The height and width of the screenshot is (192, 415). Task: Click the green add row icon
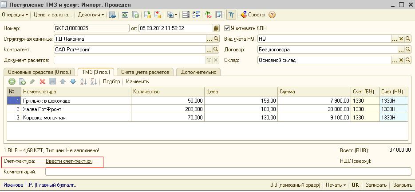tap(12, 81)
